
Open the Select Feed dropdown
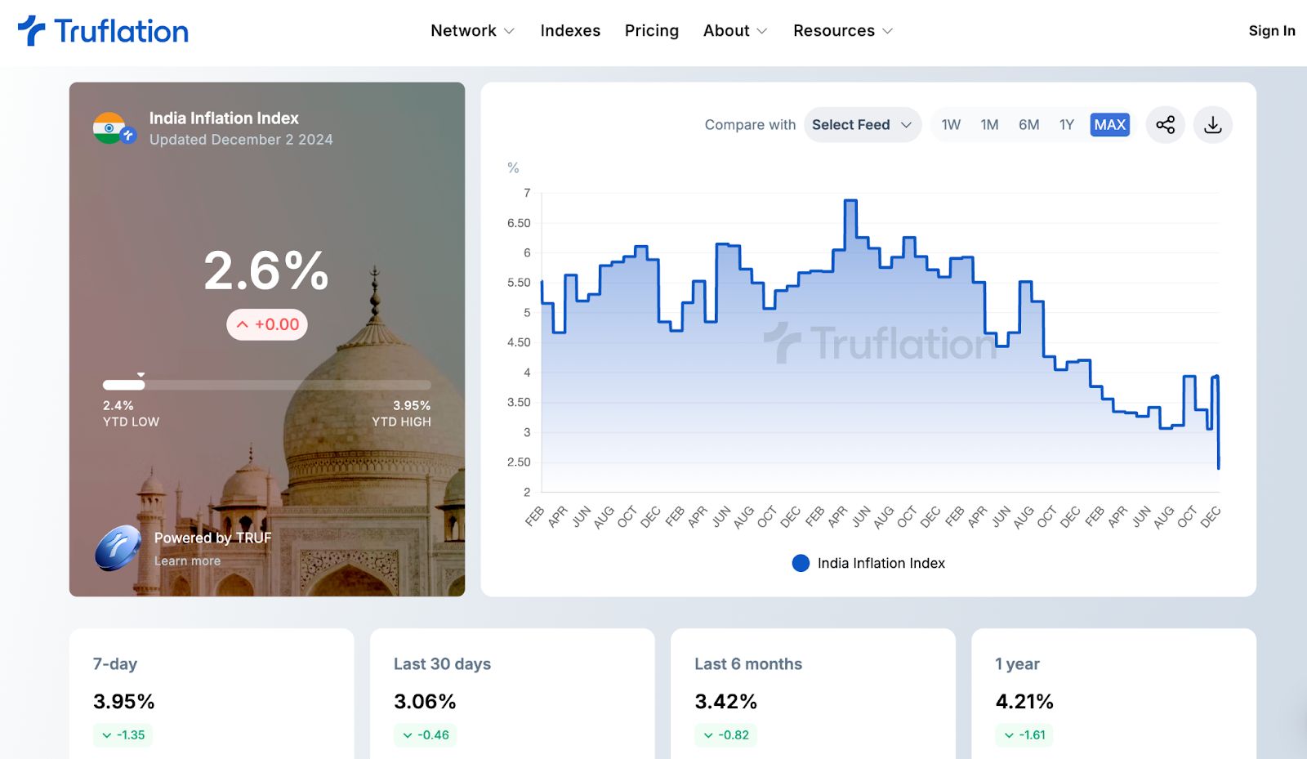[x=861, y=125]
